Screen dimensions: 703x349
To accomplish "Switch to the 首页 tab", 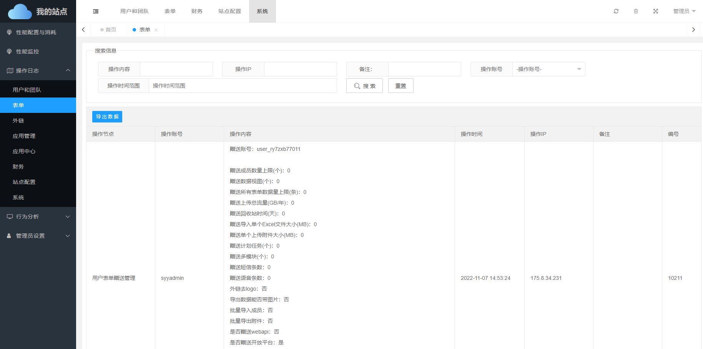I will pyautogui.click(x=109, y=30).
